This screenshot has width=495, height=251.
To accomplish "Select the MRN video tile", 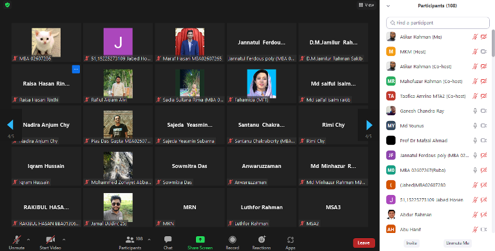I will [x=189, y=207].
